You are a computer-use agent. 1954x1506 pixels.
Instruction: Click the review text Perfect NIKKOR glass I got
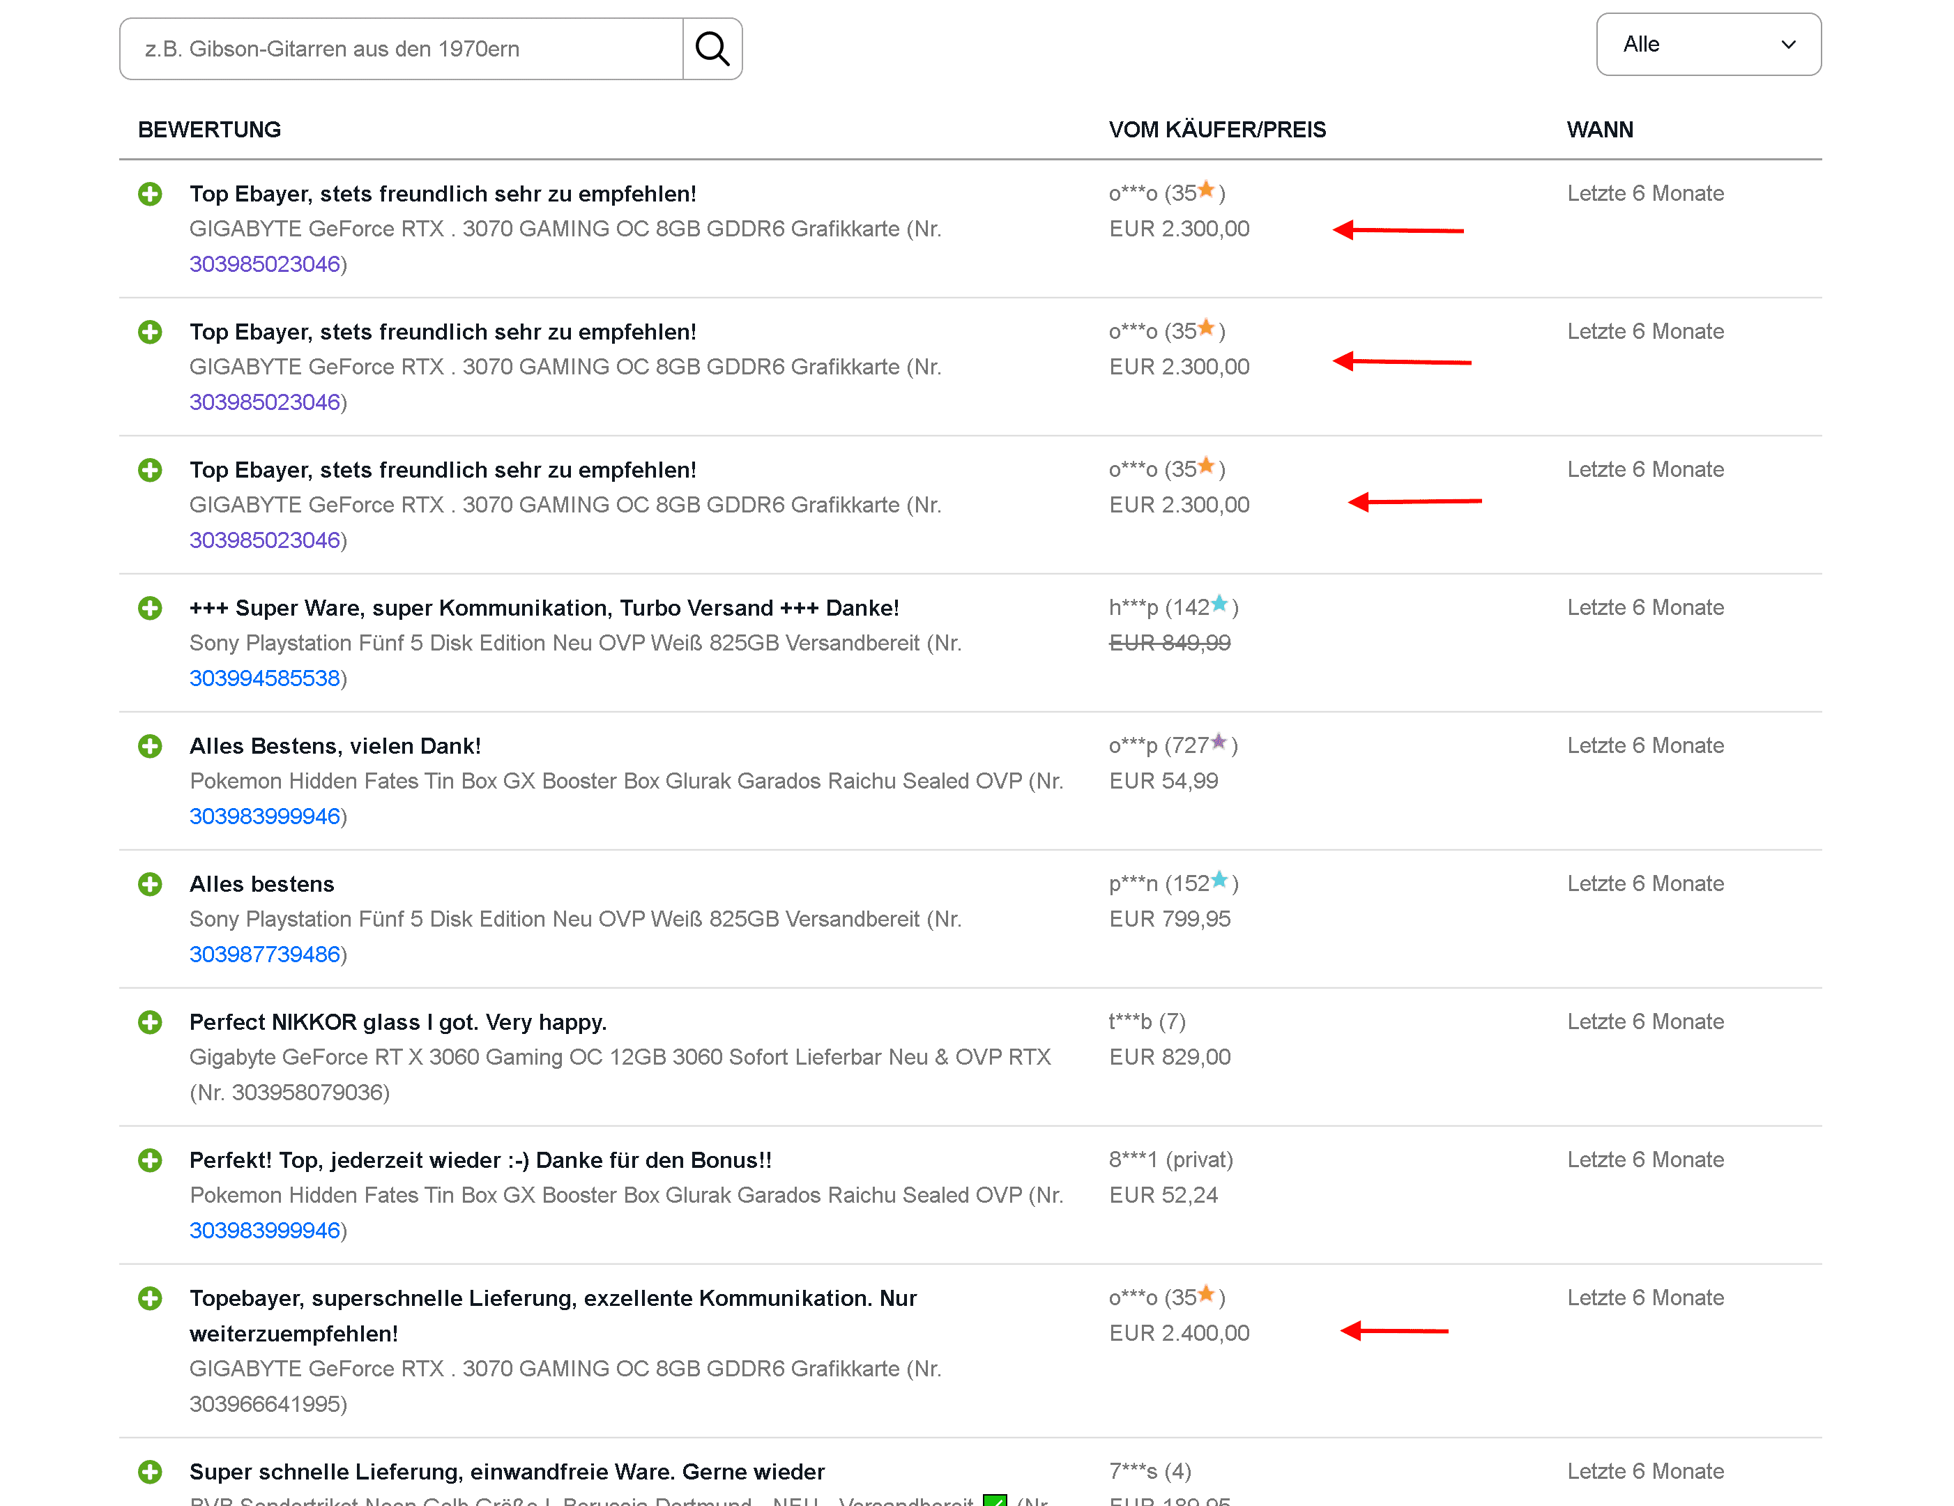coord(398,1023)
